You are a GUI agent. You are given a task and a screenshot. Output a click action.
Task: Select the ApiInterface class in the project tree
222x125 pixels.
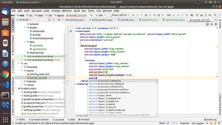click(40, 49)
